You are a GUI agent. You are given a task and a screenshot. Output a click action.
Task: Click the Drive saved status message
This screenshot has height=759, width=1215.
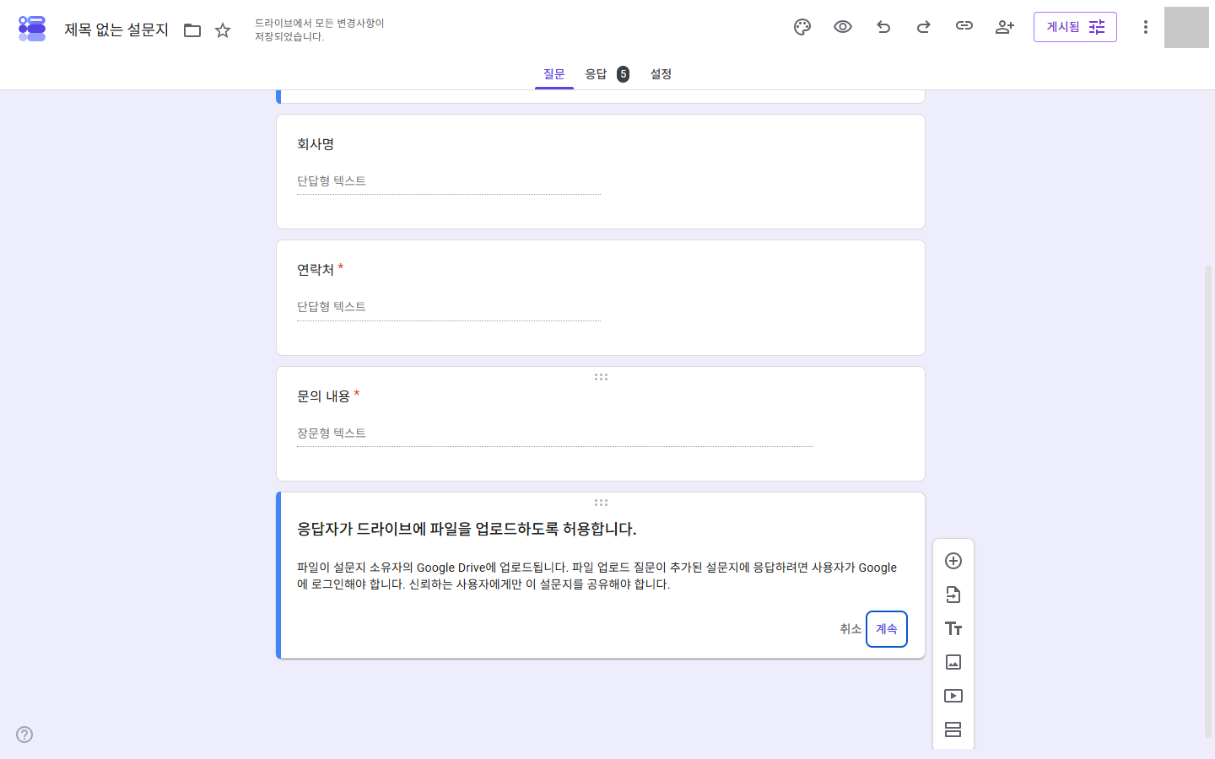[320, 30]
